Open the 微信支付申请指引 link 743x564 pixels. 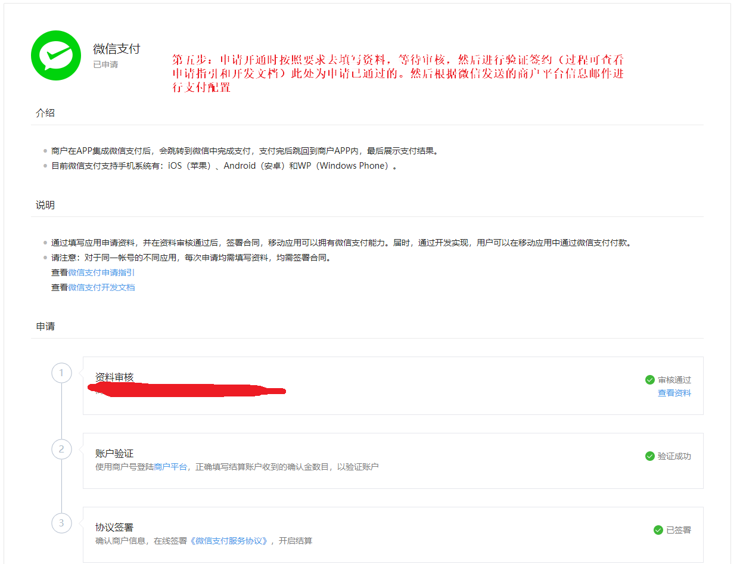[x=101, y=272]
